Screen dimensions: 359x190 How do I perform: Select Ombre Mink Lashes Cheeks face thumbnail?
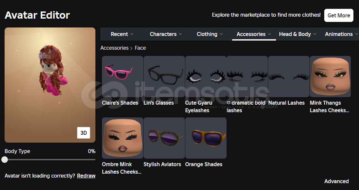123,138
